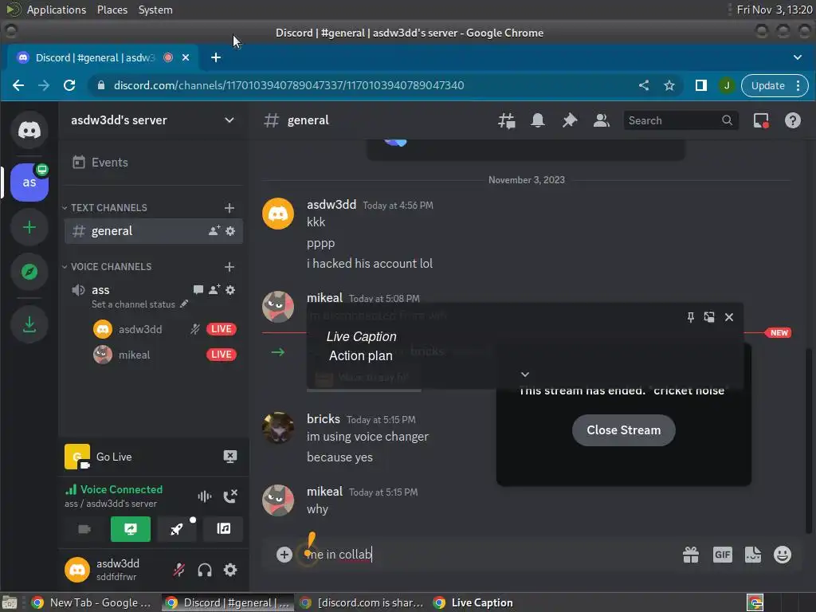Reload the Discord page
Screen dimensions: 816x612
pyautogui.click(x=69, y=85)
